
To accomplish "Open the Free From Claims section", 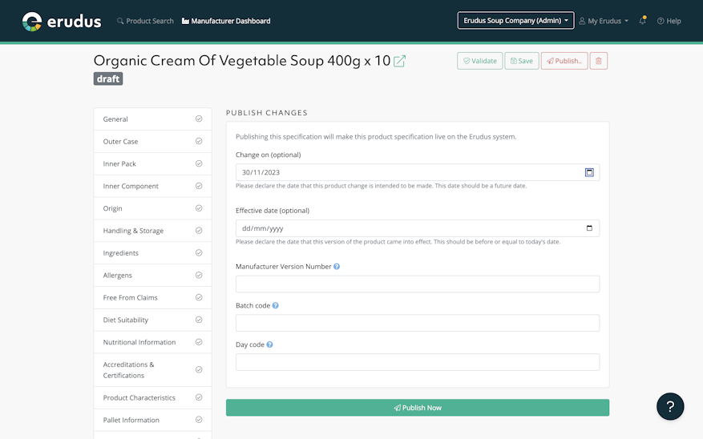I will [152, 298].
